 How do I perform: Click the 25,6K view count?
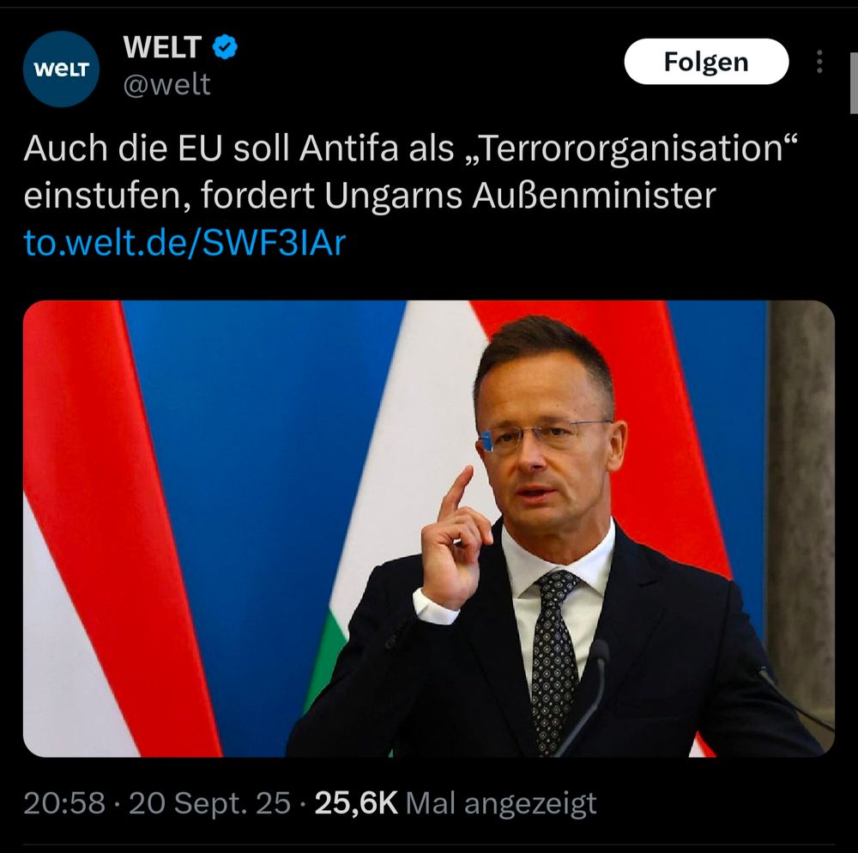(x=356, y=803)
